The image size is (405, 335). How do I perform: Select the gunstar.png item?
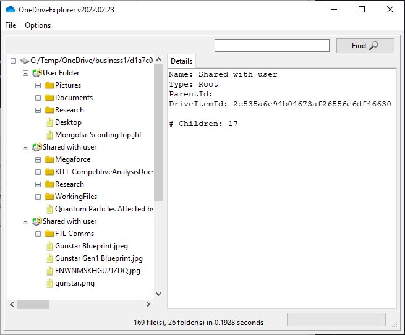tap(75, 283)
